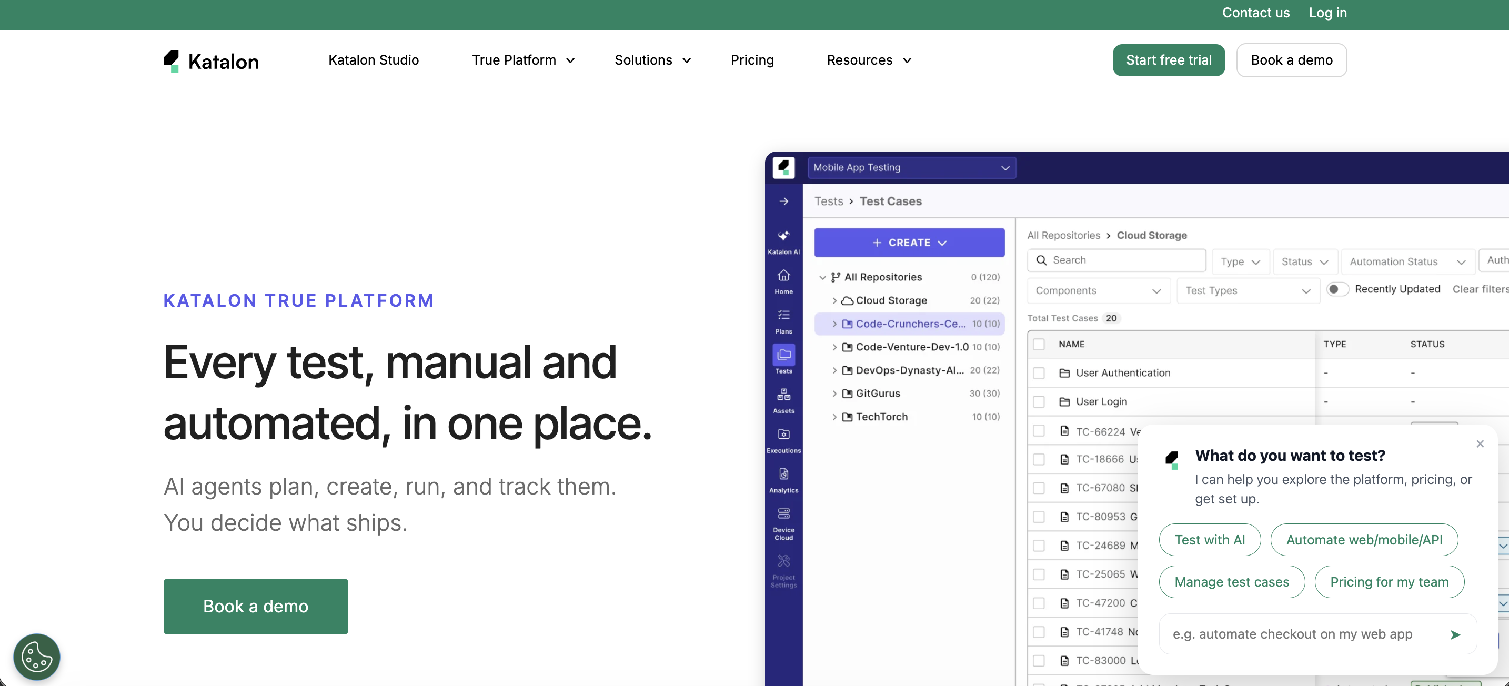Choose the Test with AI suggestion
The height and width of the screenshot is (686, 1509).
(1209, 540)
